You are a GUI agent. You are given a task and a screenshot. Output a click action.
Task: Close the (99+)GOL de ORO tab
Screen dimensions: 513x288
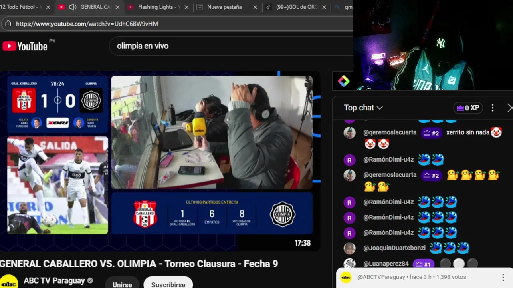tap(324, 7)
